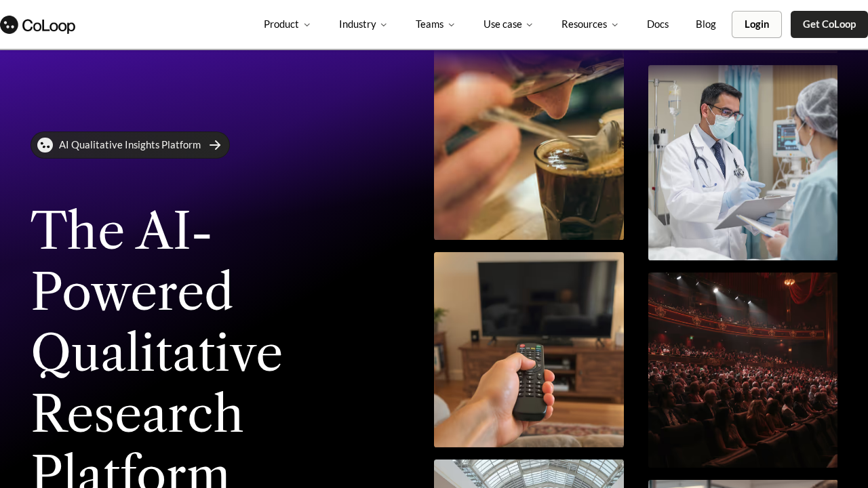Screen dimensions: 868x488
Task: Go to the Docs page
Action: tap(658, 24)
